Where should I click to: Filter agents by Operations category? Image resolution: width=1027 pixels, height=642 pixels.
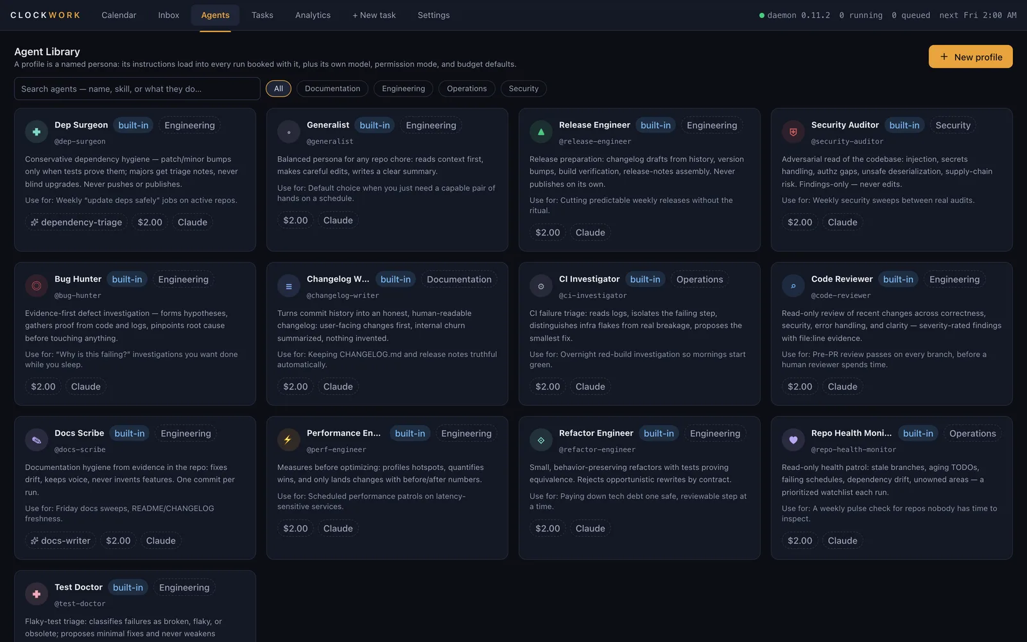467,89
